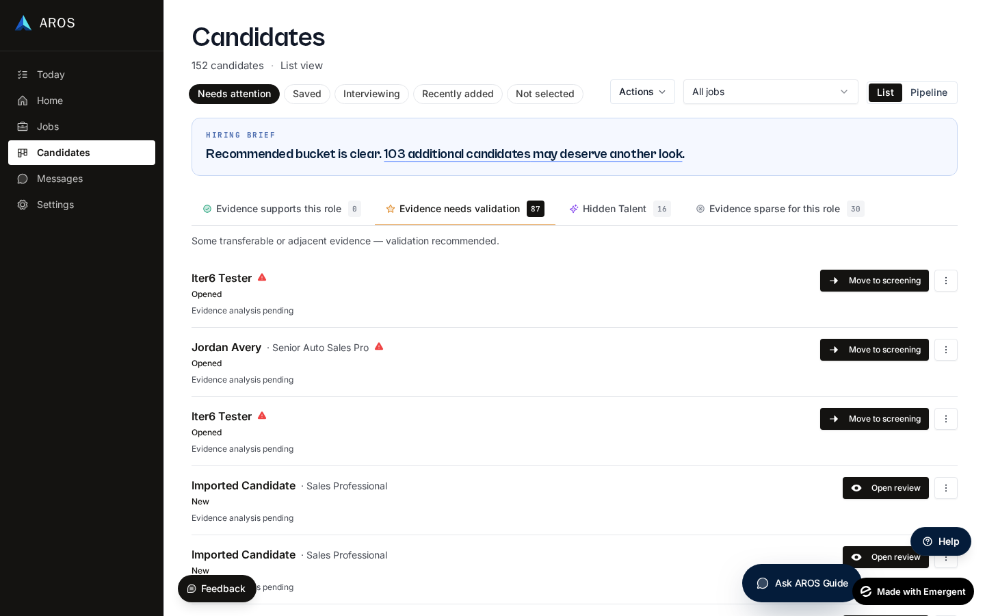The width and height of the screenshot is (985, 616).
Task: Follow the 103 additional candidates link
Action: [534, 154]
